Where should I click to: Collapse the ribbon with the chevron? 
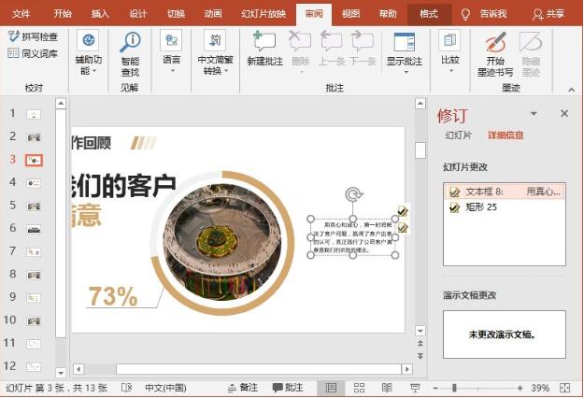pyautogui.click(x=571, y=90)
